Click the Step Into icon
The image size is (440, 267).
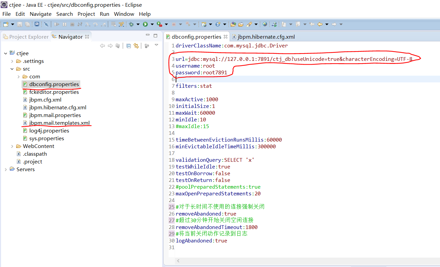pos(88,24)
